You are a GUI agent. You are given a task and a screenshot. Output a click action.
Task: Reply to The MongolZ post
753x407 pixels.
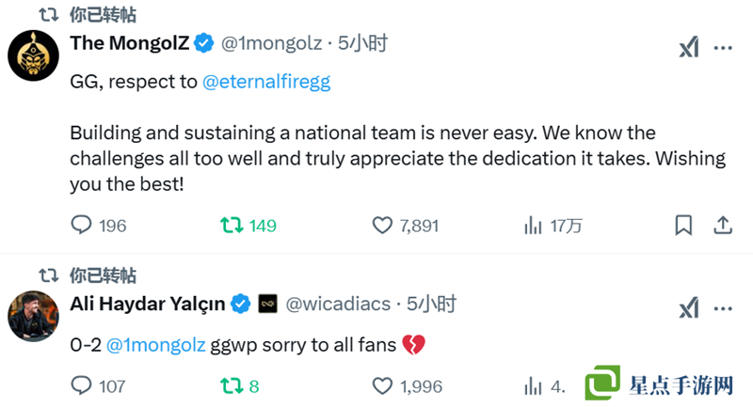coord(82,226)
